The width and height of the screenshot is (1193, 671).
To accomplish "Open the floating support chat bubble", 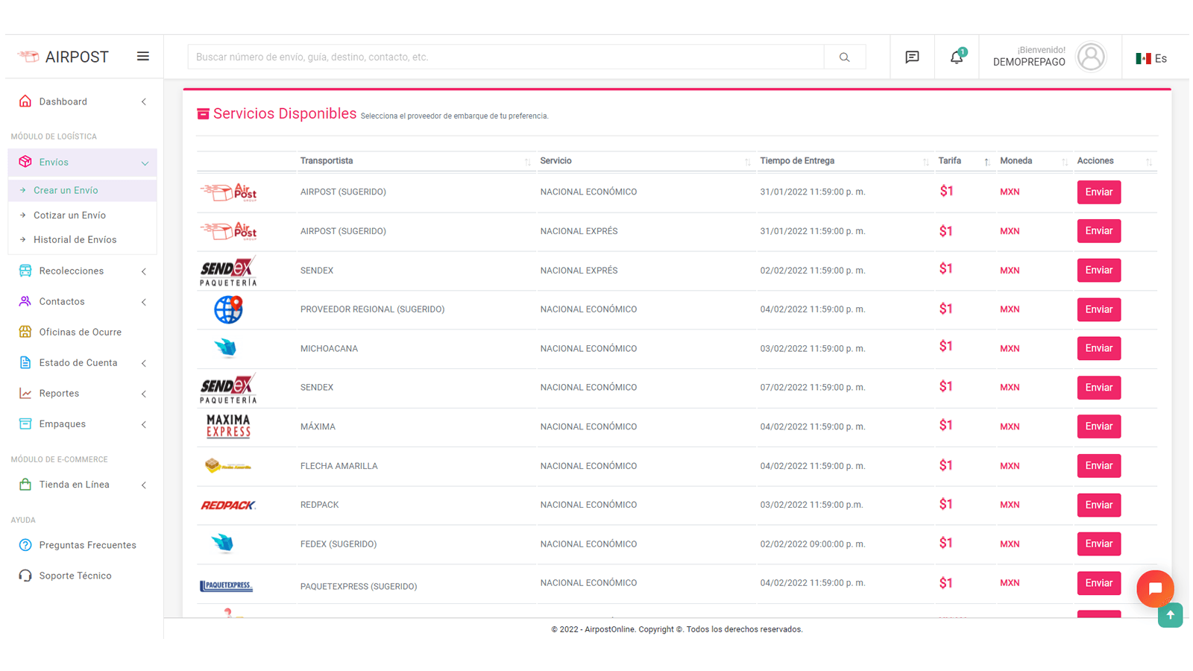I will 1154,588.
